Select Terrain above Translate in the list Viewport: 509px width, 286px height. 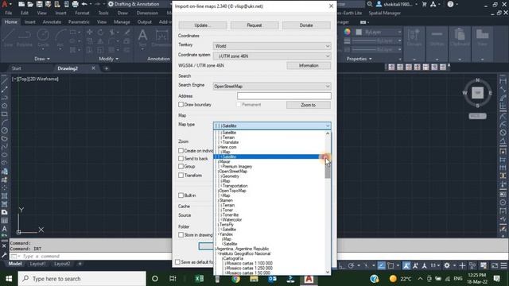[x=228, y=137]
